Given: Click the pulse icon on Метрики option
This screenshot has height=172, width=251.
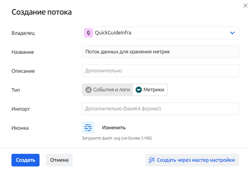Looking at the screenshot, I should point(139,90).
